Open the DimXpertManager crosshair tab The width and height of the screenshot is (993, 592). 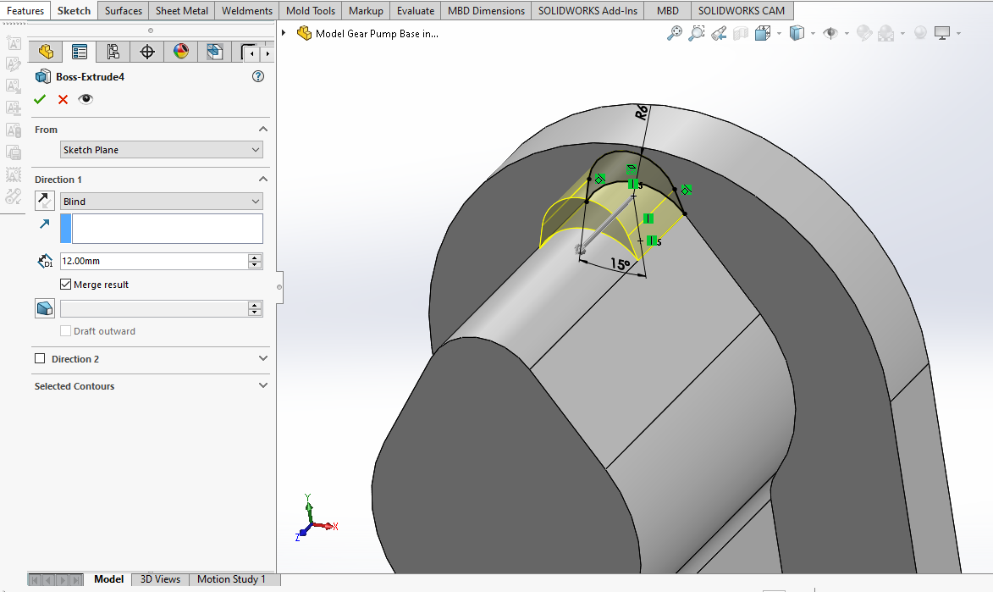click(x=147, y=53)
